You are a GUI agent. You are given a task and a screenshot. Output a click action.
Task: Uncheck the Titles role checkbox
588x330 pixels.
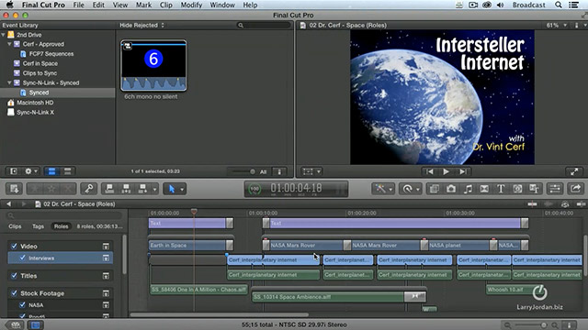(x=15, y=276)
